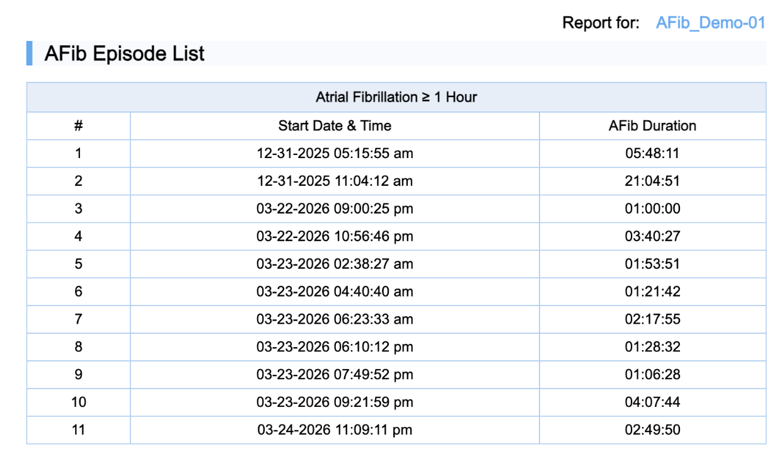Click the AFib Episode List heading
This screenshot has width=784, height=456.
[x=124, y=54]
